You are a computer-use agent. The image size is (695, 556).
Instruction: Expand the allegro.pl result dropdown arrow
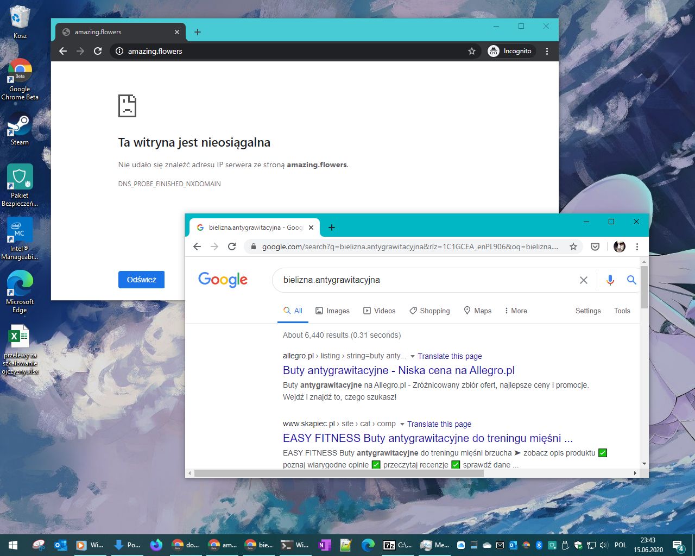click(x=413, y=356)
